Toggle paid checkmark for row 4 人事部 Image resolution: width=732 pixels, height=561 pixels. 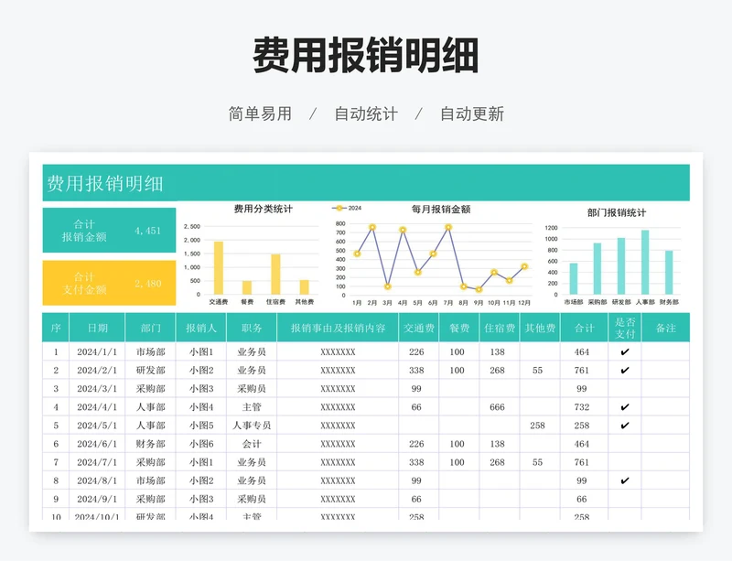point(625,407)
